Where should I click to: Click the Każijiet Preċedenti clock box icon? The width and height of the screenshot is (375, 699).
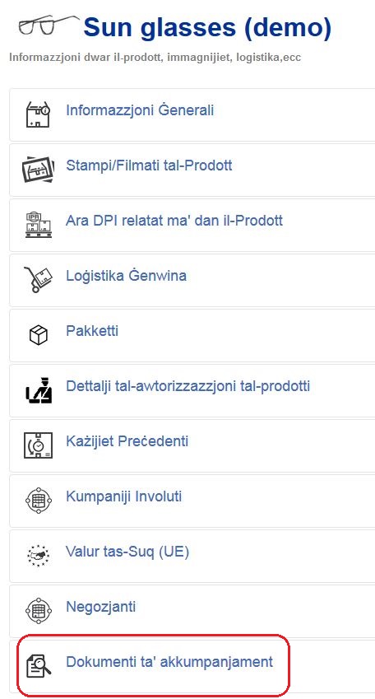[x=39, y=445]
